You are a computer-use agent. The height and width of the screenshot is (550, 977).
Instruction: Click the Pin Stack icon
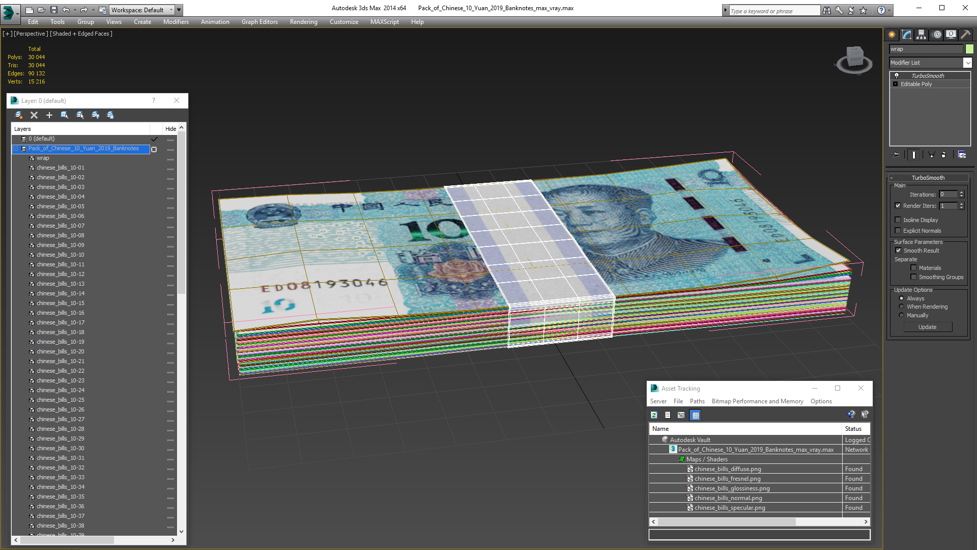[896, 155]
